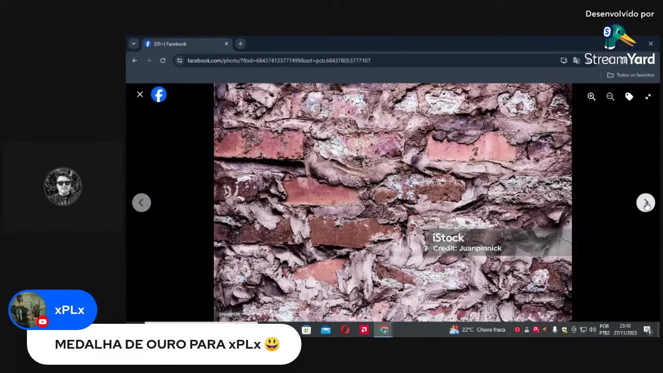Click the Facebook logo icon
The height and width of the screenshot is (373, 663).
click(x=159, y=94)
